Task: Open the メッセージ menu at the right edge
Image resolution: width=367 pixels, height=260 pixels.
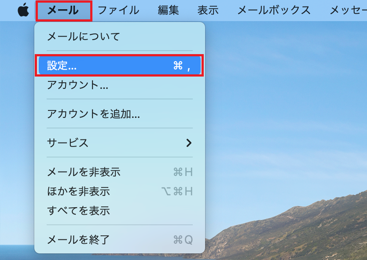Action: coord(348,11)
